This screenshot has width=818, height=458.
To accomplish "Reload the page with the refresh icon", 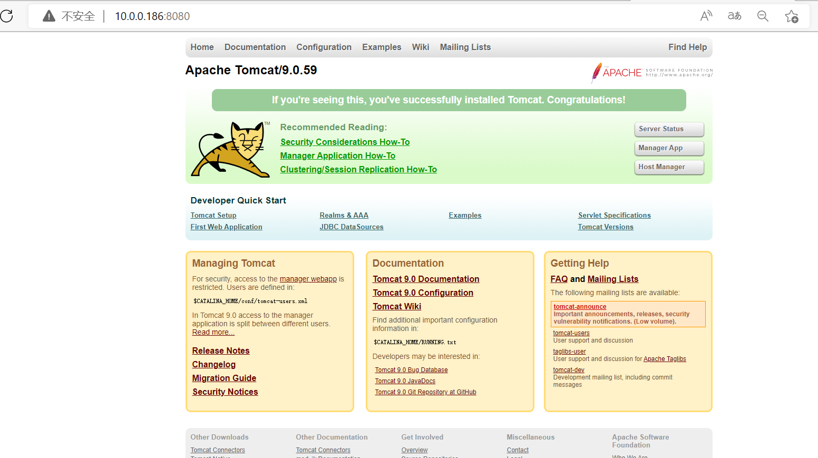I will [6, 16].
